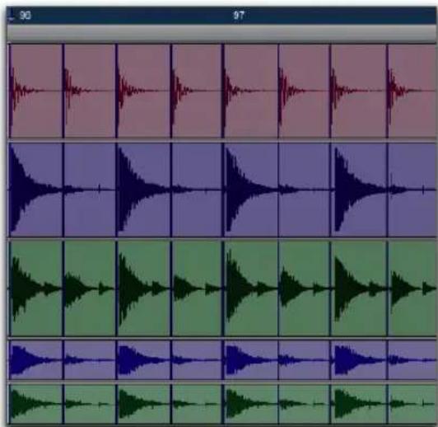Select the short blue track clip starting at bar 96
This screenshot has height=427, width=438.
[x=35, y=359]
